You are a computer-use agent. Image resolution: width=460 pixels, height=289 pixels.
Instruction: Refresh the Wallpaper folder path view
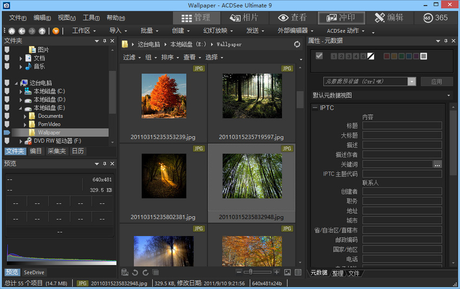[x=297, y=44]
